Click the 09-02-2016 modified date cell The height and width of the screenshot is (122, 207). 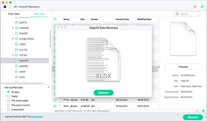click(143, 106)
